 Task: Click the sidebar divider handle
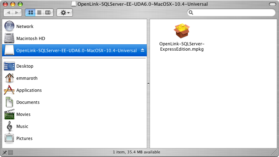coord(149,84)
